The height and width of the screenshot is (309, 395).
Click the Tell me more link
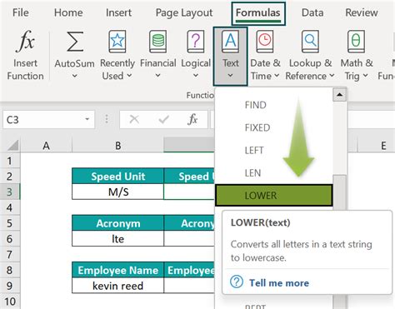point(279,283)
